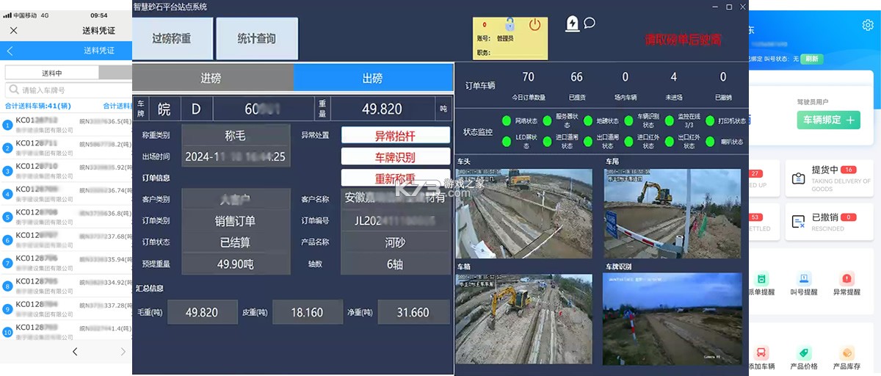The width and height of the screenshot is (881, 376).
Task: Open the 车牌识别 camera feed
Action: pos(672,319)
